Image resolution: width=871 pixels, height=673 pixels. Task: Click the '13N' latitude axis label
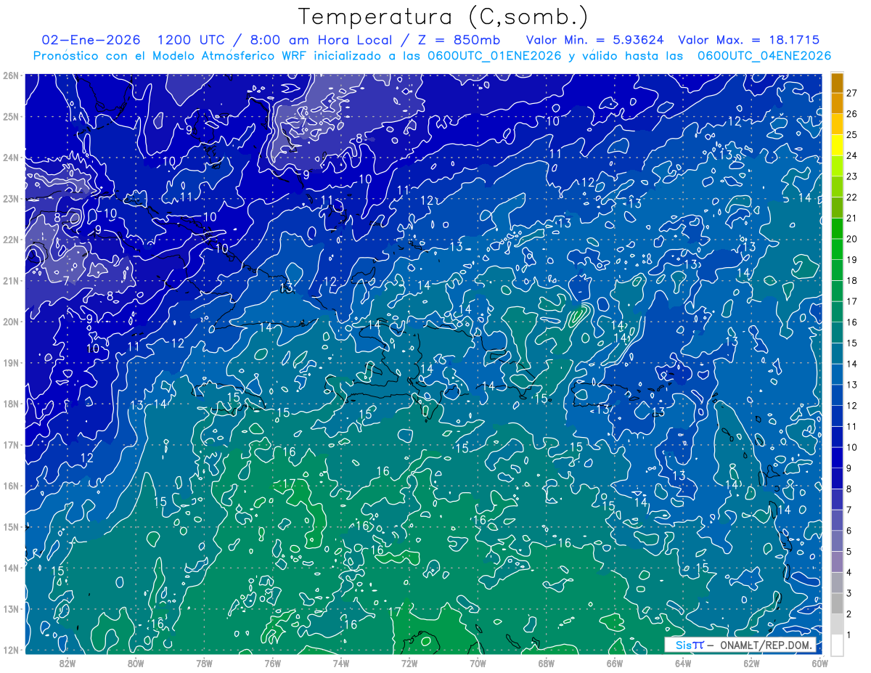tap(10, 608)
